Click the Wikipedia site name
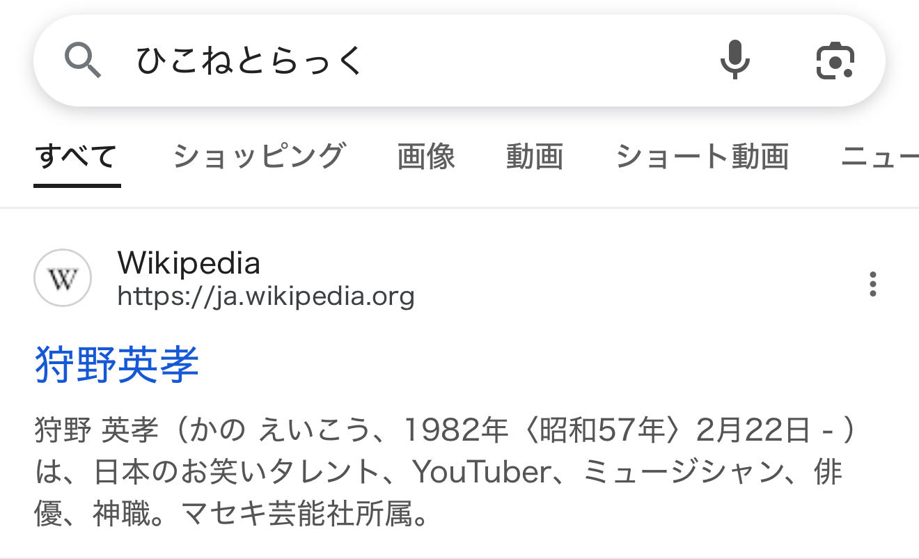 point(189,264)
